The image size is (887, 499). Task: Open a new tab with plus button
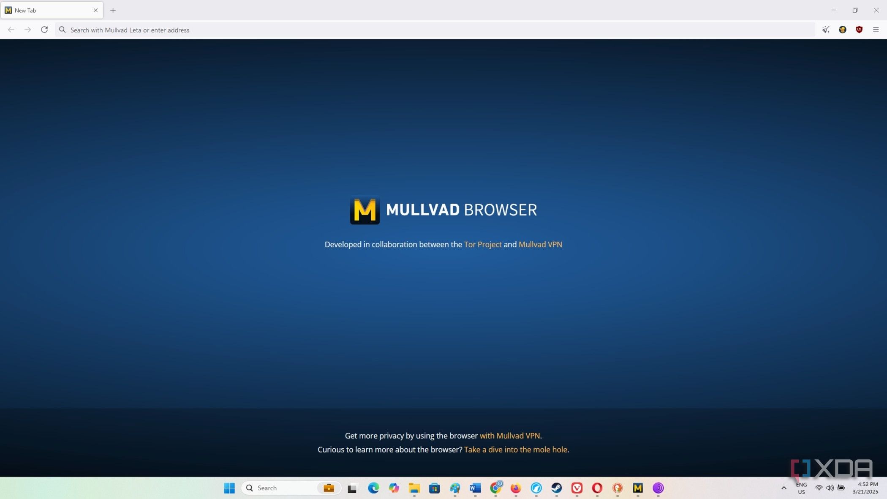[x=113, y=10]
